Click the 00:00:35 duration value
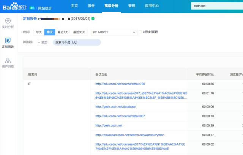This screenshot has width=243, height=155. [x=208, y=84]
